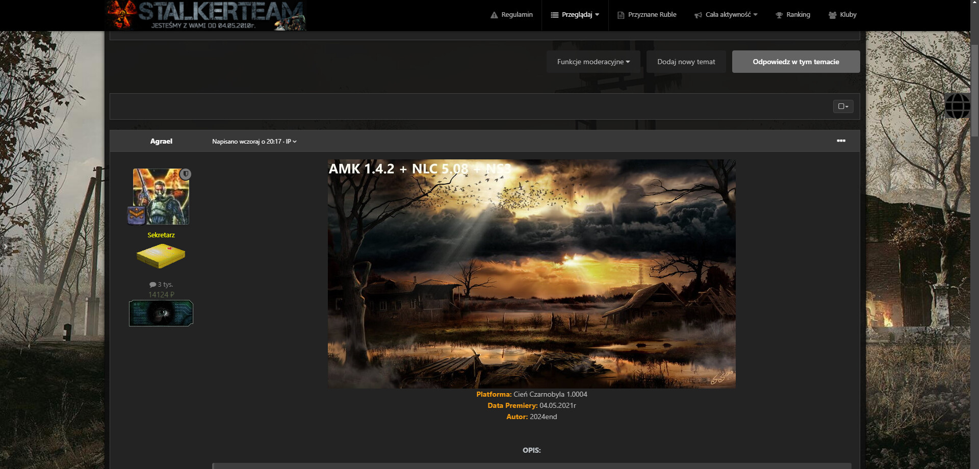Viewport: 979px width, 469px height.
Task: Click the Sekretarz group label
Action: [161, 235]
